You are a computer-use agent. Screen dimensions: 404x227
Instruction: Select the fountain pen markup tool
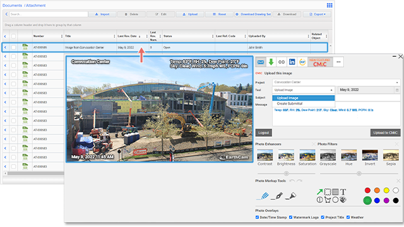point(277,196)
